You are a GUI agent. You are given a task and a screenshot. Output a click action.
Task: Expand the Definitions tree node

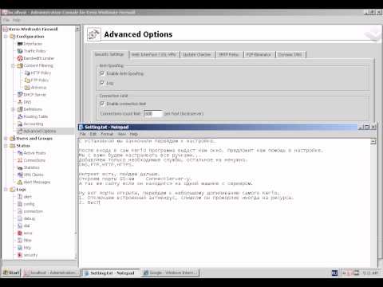tap(13, 109)
